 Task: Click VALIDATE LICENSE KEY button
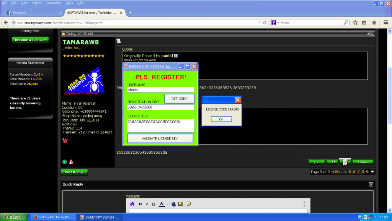160,138
